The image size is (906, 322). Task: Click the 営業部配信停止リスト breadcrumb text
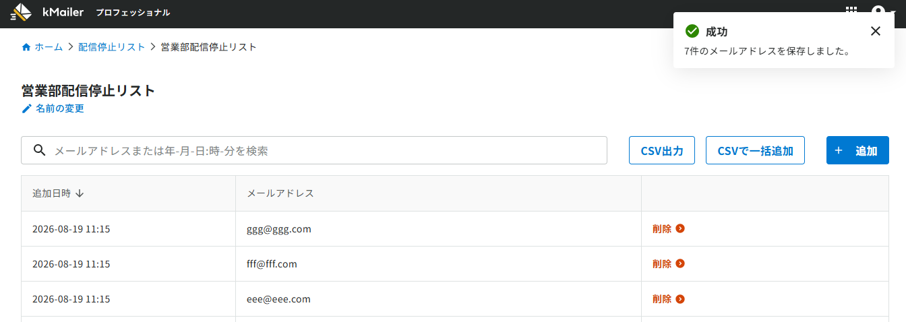click(x=208, y=47)
